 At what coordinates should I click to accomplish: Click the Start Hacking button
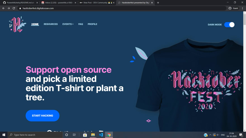coord(42,116)
